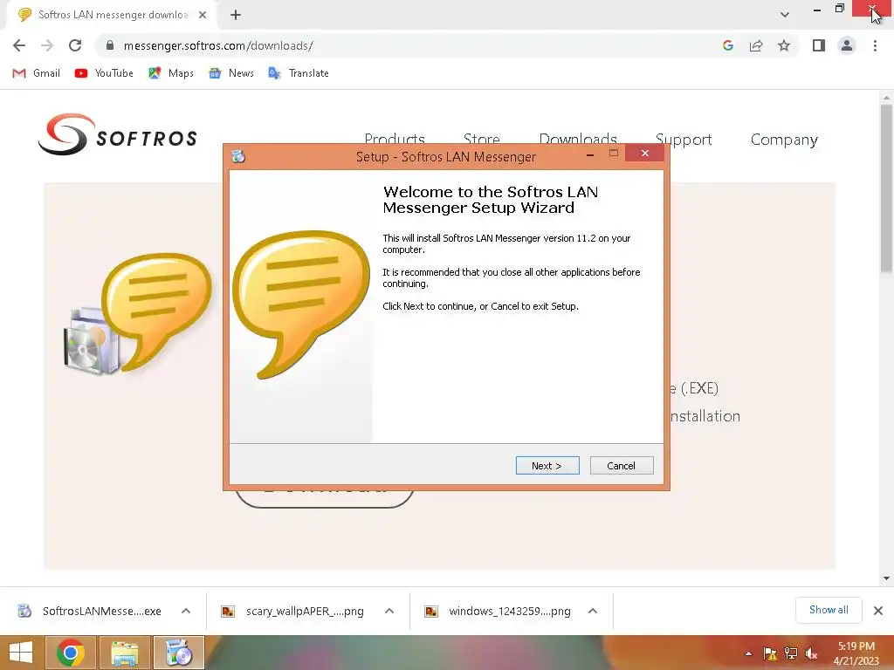Open windows_1243259 png download

[499, 611]
